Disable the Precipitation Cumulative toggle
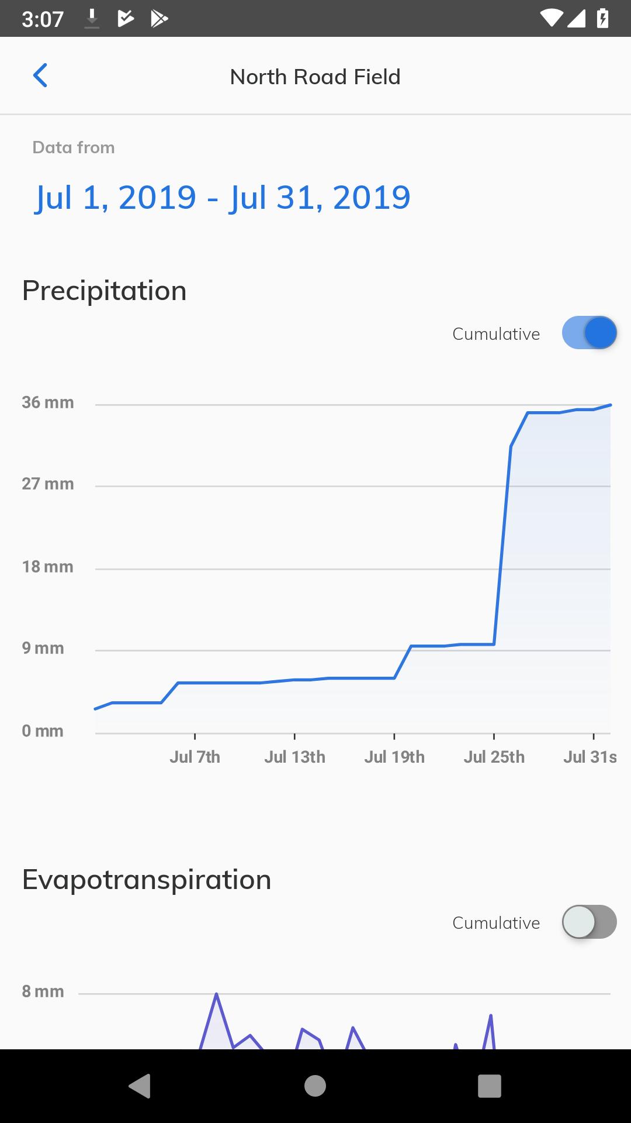This screenshot has width=631, height=1123. point(589,333)
